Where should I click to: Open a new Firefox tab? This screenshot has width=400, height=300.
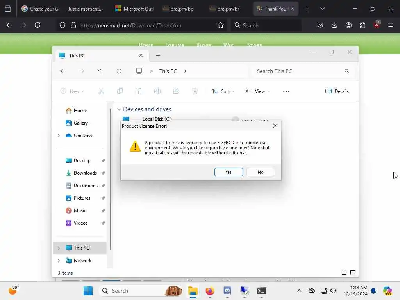point(307,9)
